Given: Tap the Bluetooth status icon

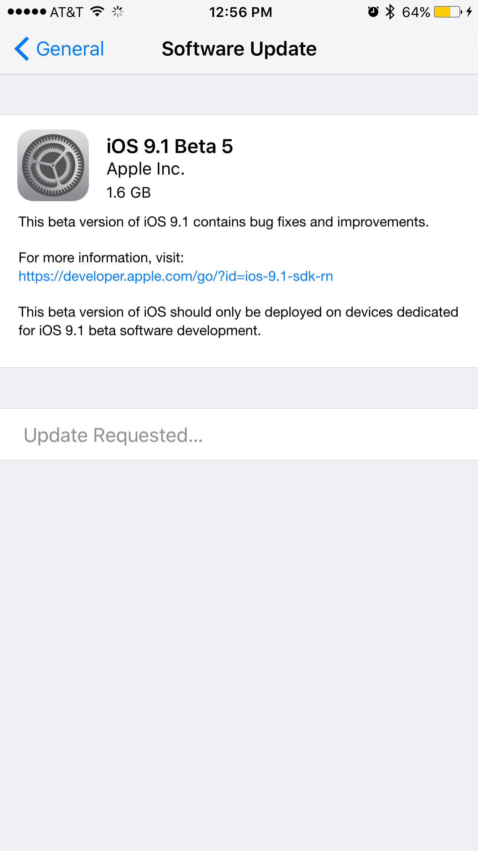Looking at the screenshot, I should tap(390, 12).
